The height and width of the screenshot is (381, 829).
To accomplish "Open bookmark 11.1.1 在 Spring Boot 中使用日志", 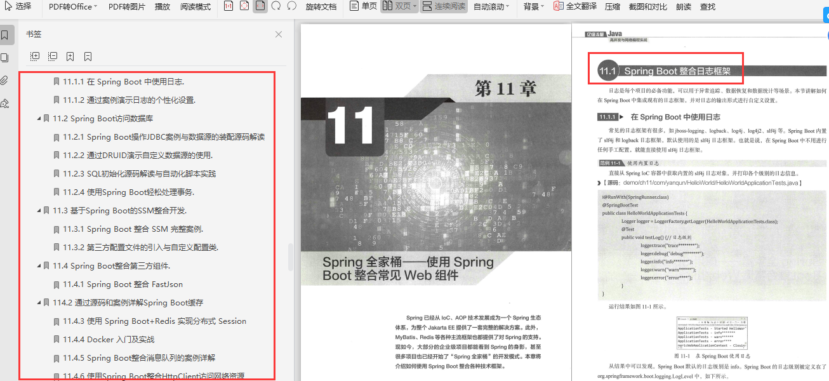I will 123,82.
